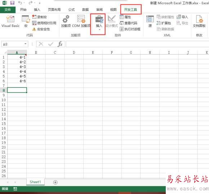This screenshot has width=209, height=194.
Task: Expand the Insert (插入) controls dropdown arrow
Action: coord(99,30)
